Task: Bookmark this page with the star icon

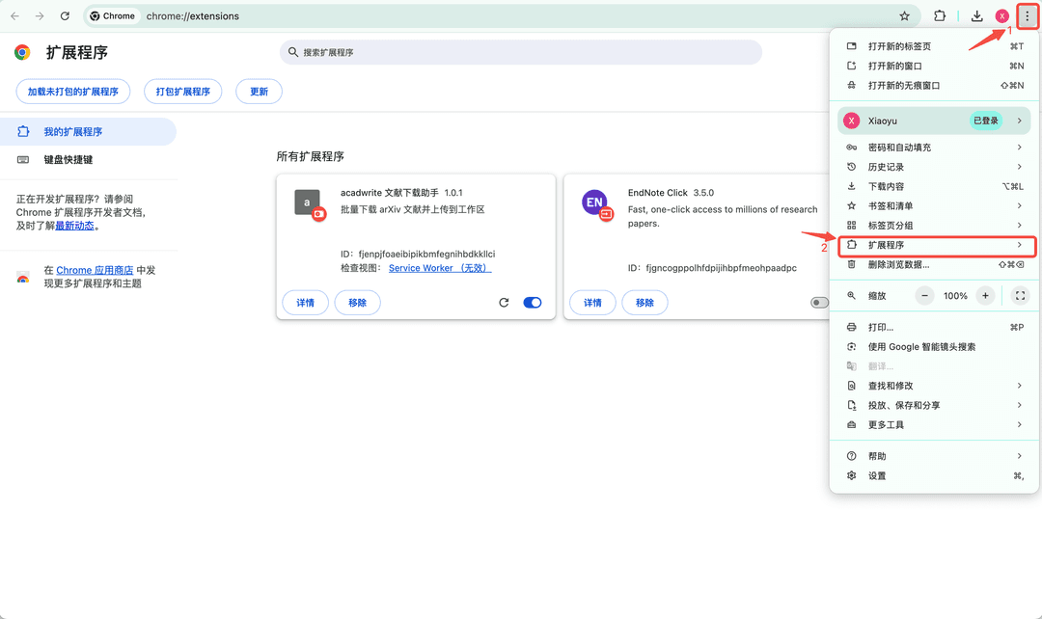Action: point(904,16)
